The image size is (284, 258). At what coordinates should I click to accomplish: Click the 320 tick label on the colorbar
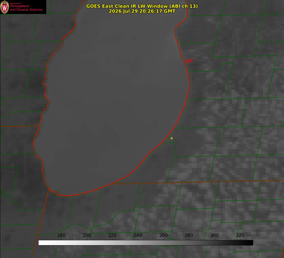coord(240,235)
